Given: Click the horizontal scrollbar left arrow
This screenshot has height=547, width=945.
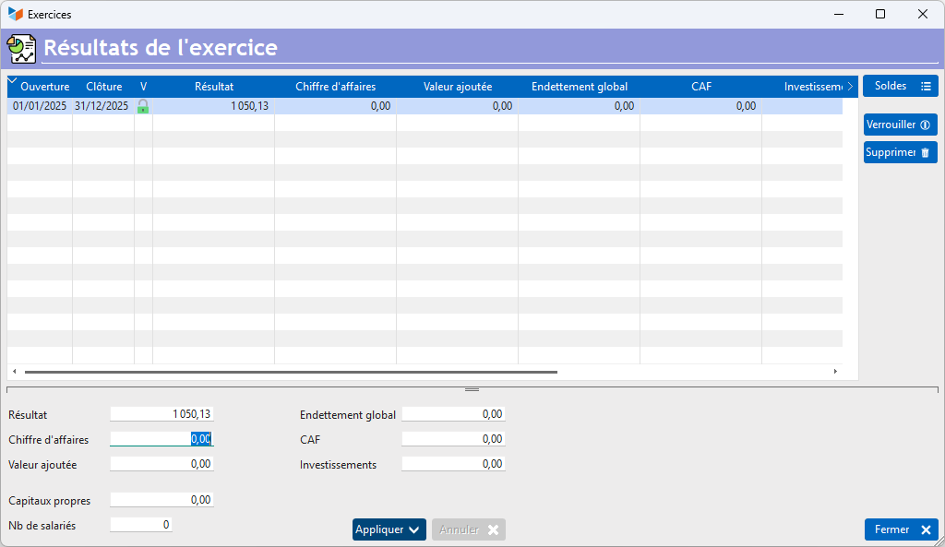Looking at the screenshot, I should pos(14,372).
